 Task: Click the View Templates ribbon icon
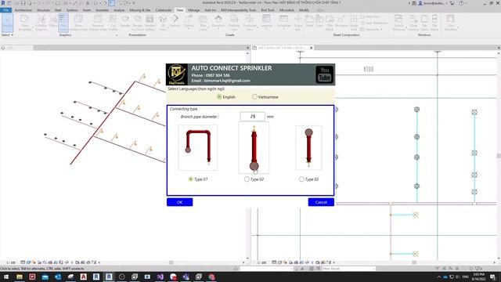(24, 23)
